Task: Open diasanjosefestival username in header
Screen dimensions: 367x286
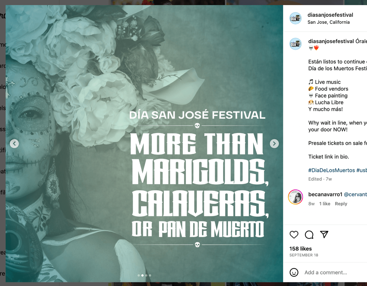Action: click(x=330, y=15)
